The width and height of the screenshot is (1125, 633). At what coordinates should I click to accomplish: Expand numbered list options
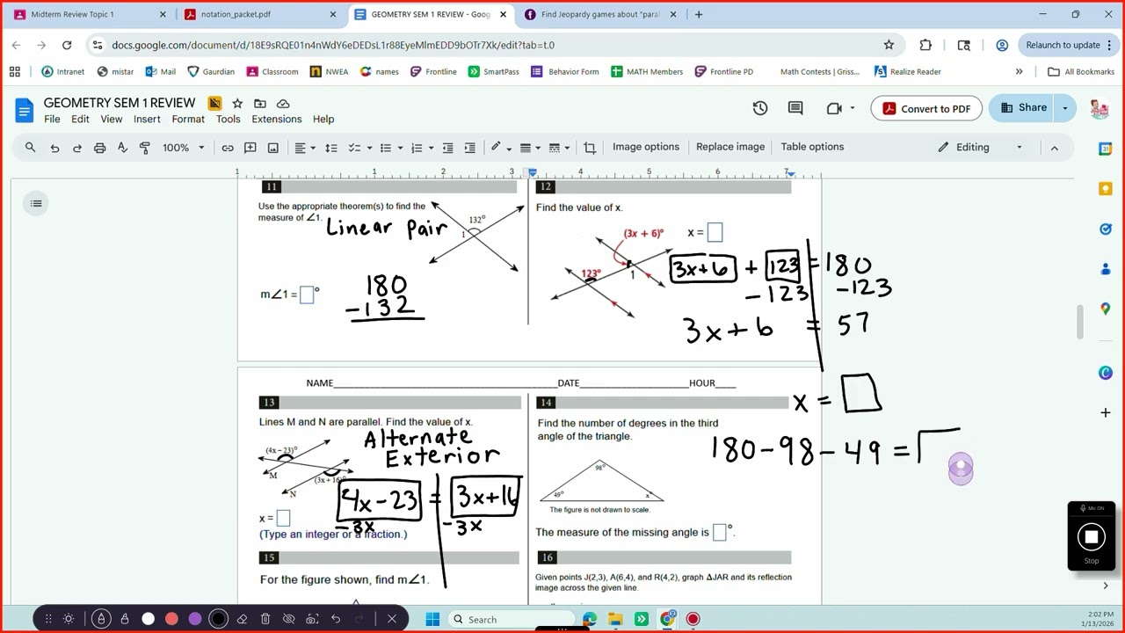click(431, 148)
